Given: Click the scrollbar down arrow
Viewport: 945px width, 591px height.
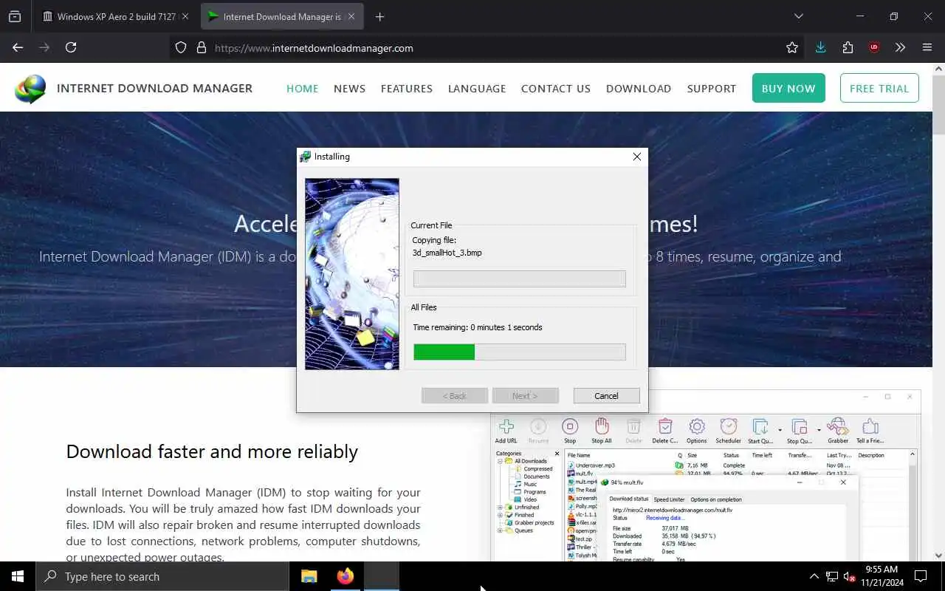Looking at the screenshot, I should coord(938,555).
